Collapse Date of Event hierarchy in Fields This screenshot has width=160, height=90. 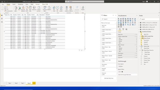pos(140,38)
